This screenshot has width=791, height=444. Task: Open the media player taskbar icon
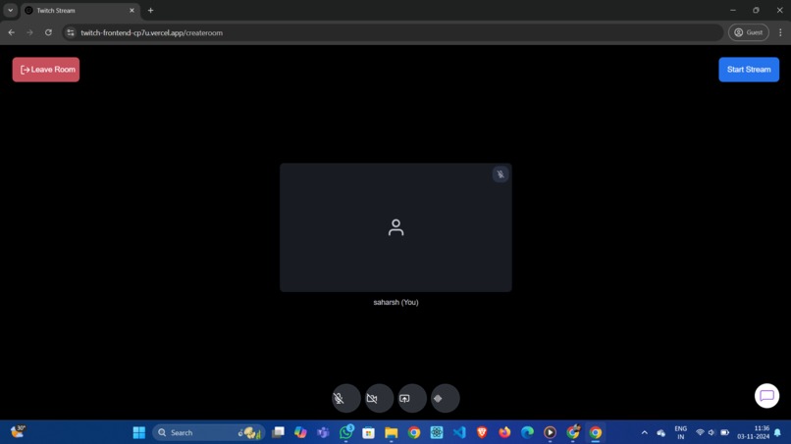pyautogui.click(x=550, y=432)
